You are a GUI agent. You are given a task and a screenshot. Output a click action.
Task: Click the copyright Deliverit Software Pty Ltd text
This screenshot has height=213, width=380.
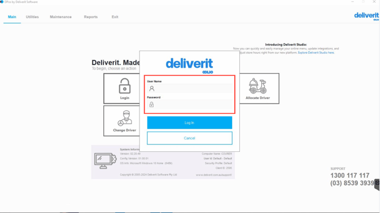(x=149, y=174)
